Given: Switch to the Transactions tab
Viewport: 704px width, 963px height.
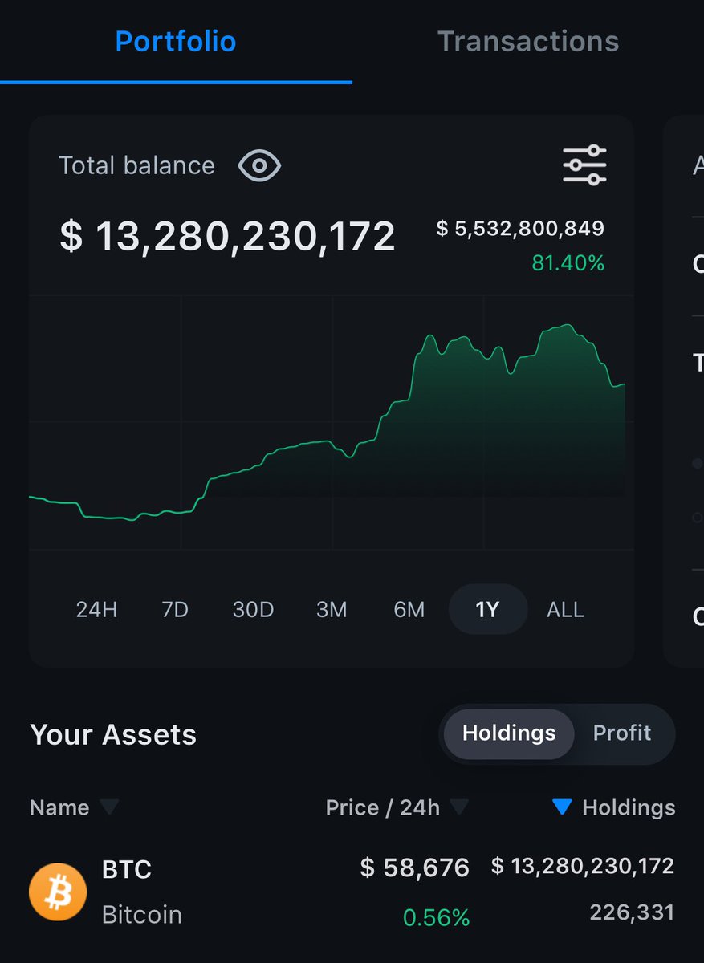Looking at the screenshot, I should tap(528, 41).
